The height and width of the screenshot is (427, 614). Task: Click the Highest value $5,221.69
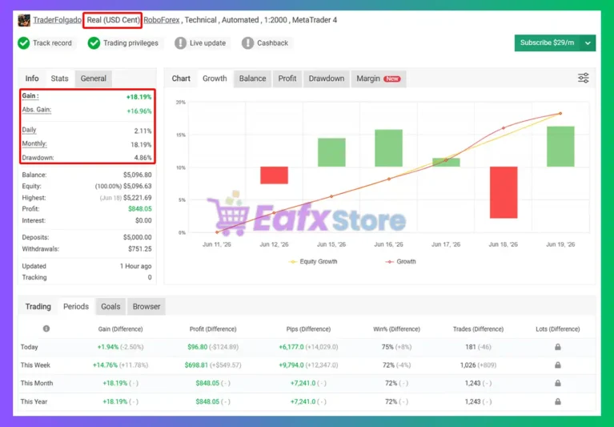click(137, 198)
